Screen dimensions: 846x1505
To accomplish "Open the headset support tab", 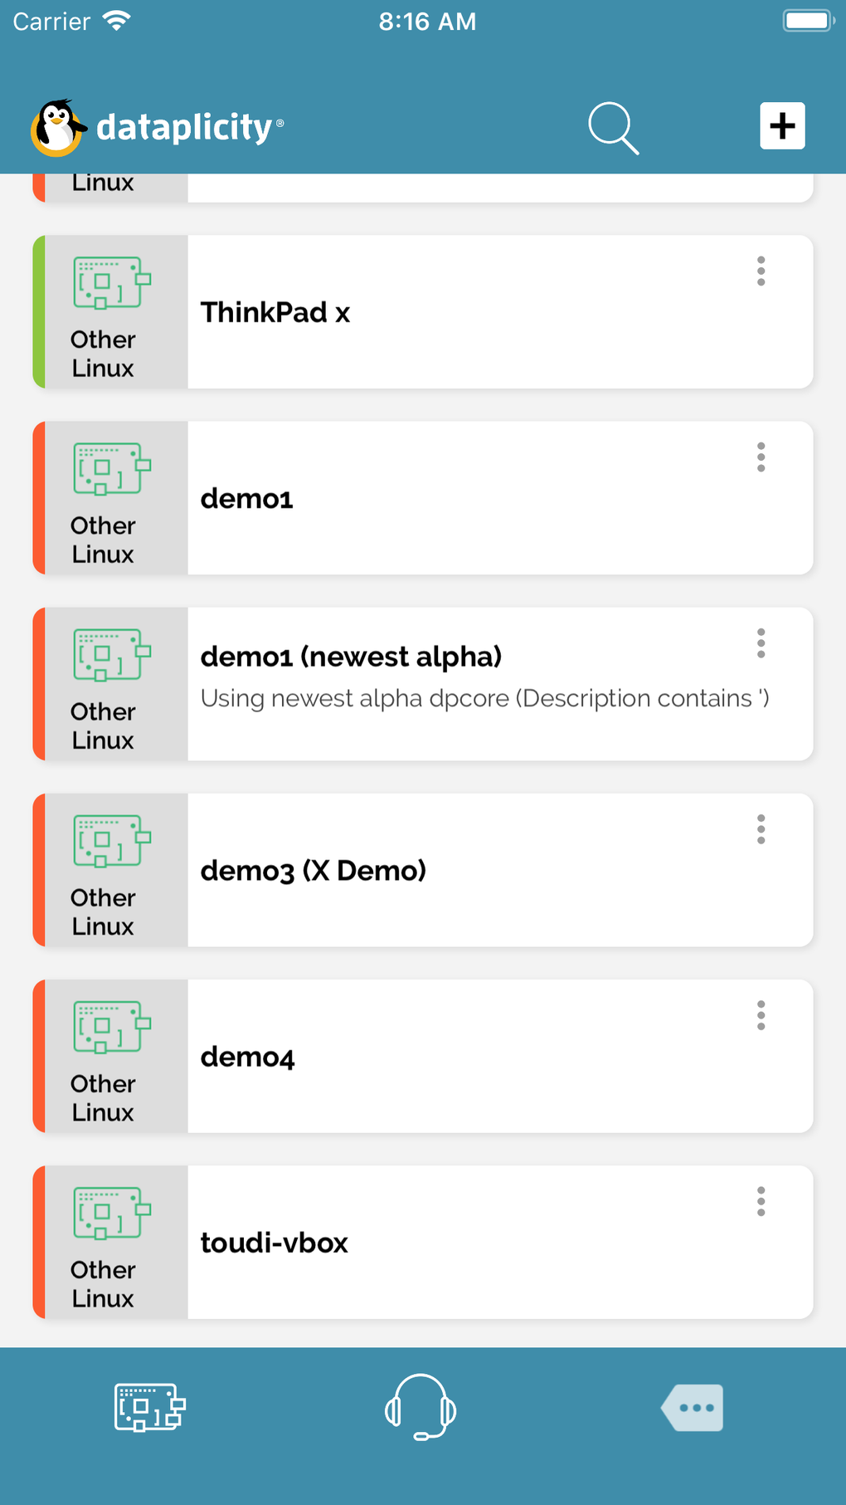I will (x=421, y=1407).
